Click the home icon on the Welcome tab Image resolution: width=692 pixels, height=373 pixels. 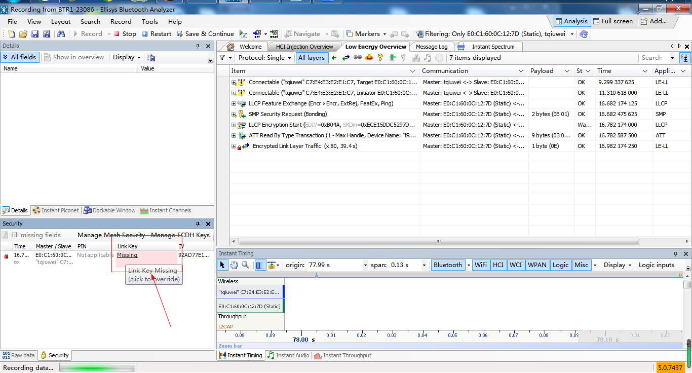230,47
